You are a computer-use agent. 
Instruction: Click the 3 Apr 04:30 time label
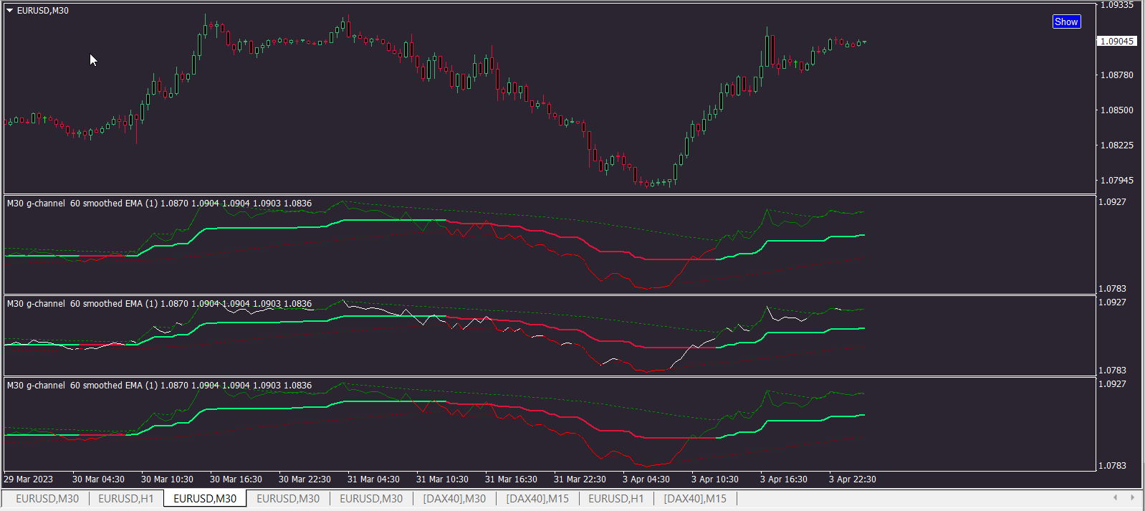click(646, 479)
